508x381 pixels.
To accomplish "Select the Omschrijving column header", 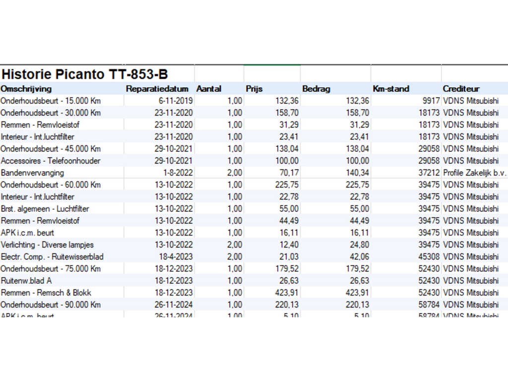I will point(26,89).
